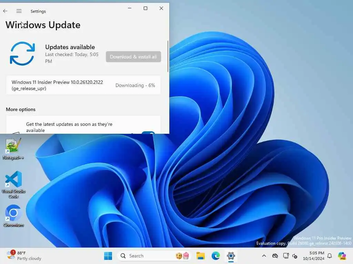This screenshot has height=264, width=353.
Task: Launch Microsoft Edge from the taskbar
Action: click(216, 256)
